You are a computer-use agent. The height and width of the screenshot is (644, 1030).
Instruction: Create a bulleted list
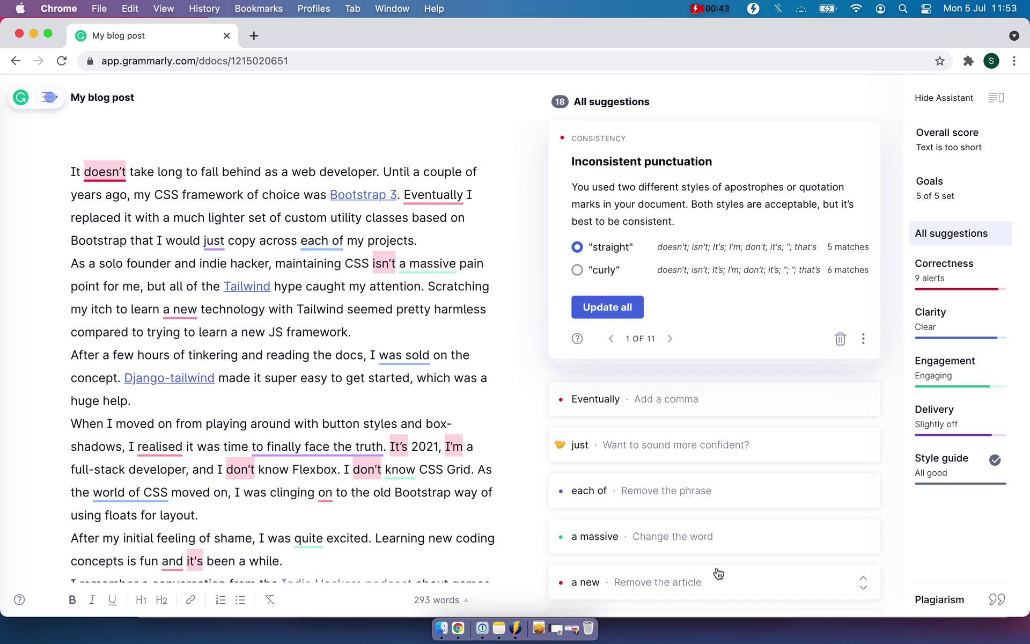pos(240,600)
